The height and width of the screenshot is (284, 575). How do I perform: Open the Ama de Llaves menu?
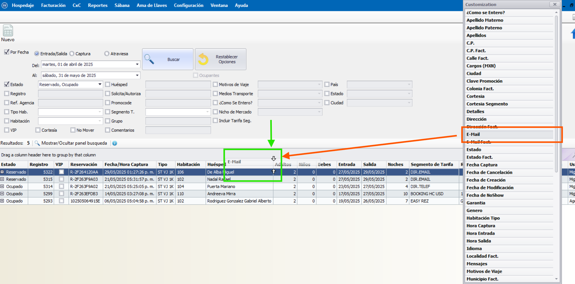click(x=151, y=5)
